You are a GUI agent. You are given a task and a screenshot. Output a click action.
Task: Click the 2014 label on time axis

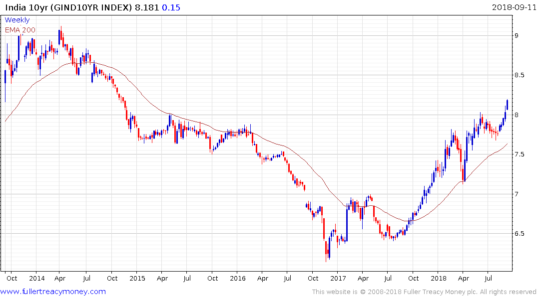point(36,278)
